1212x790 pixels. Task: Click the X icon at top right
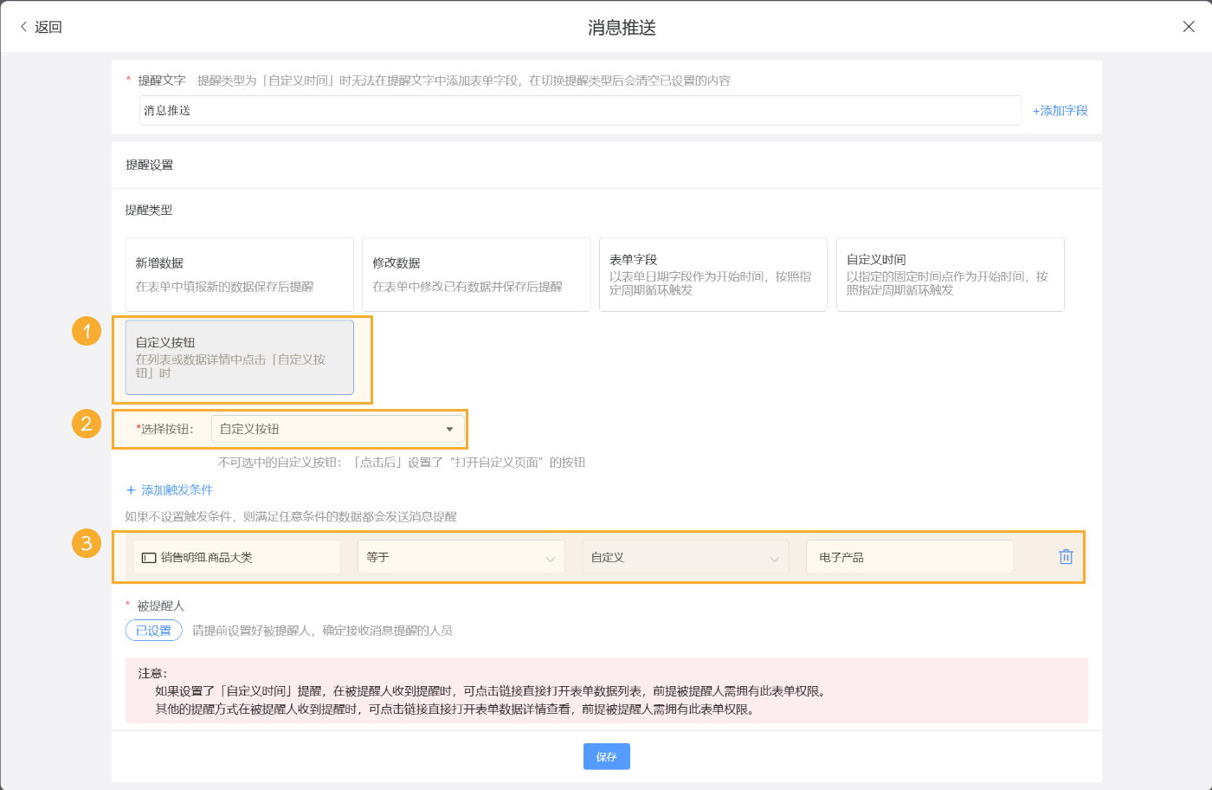tap(1189, 26)
